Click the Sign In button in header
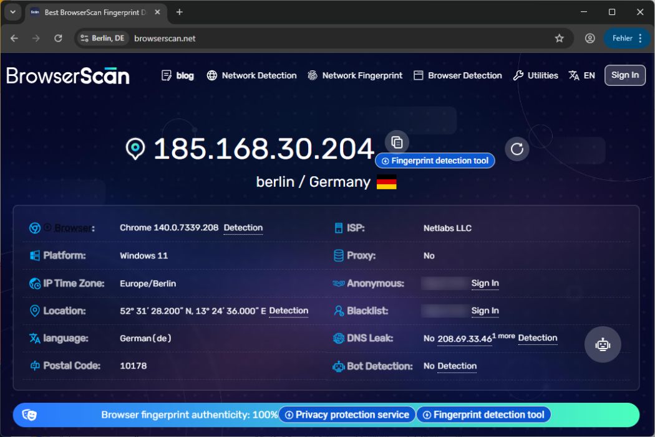The height and width of the screenshot is (437, 655). point(625,75)
